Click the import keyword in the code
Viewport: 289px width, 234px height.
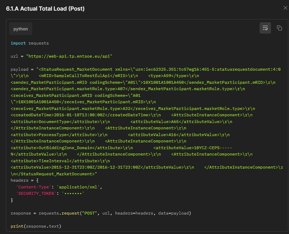(18, 43)
